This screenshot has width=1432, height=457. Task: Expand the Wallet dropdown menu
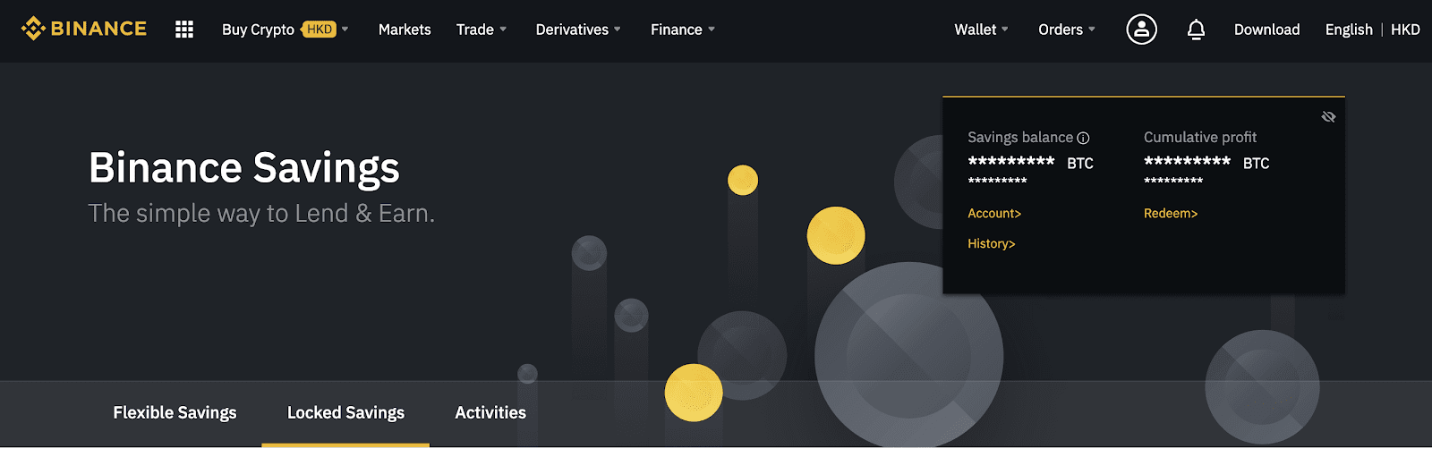coord(981,30)
